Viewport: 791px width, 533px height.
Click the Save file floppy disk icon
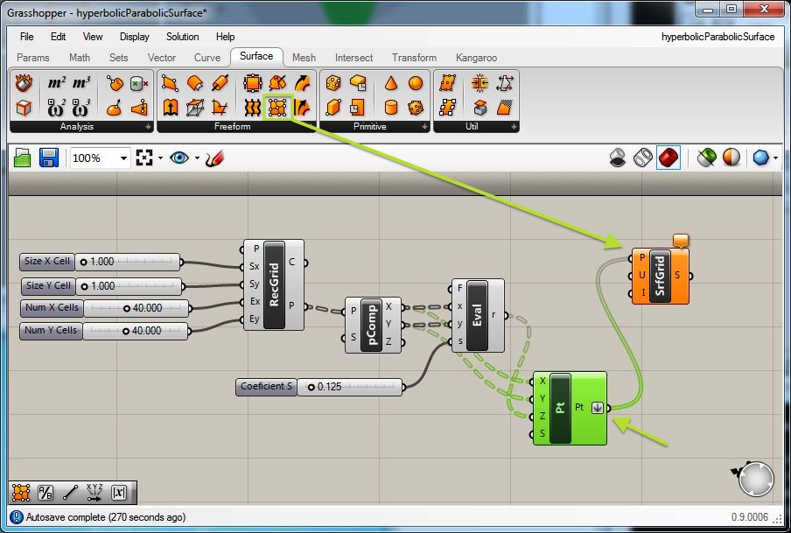pyautogui.click(x=49, y=158)
